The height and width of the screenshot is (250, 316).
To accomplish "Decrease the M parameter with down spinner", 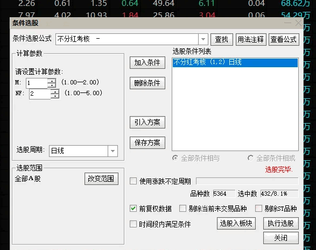I will [52, 85].
